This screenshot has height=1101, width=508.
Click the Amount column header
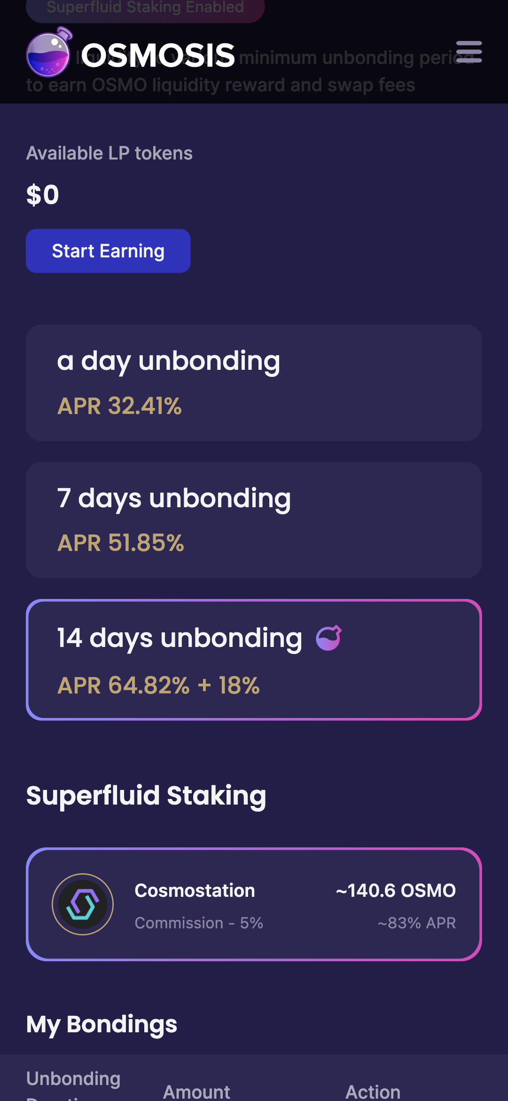196,1092
